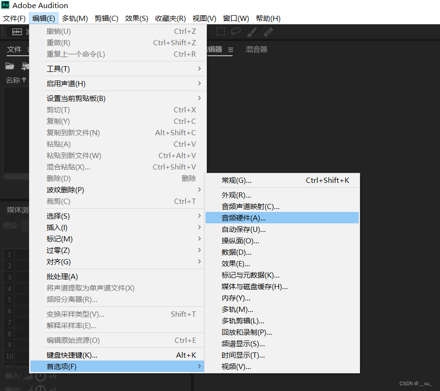Open the editor panel menu icon

point(231,50)
